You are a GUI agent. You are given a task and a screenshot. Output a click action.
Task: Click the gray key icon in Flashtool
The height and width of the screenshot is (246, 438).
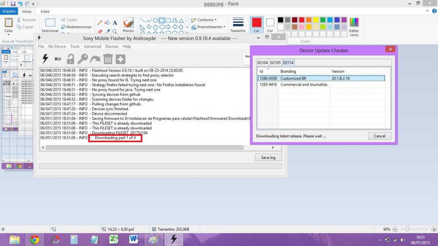click(x=83, y=59)
